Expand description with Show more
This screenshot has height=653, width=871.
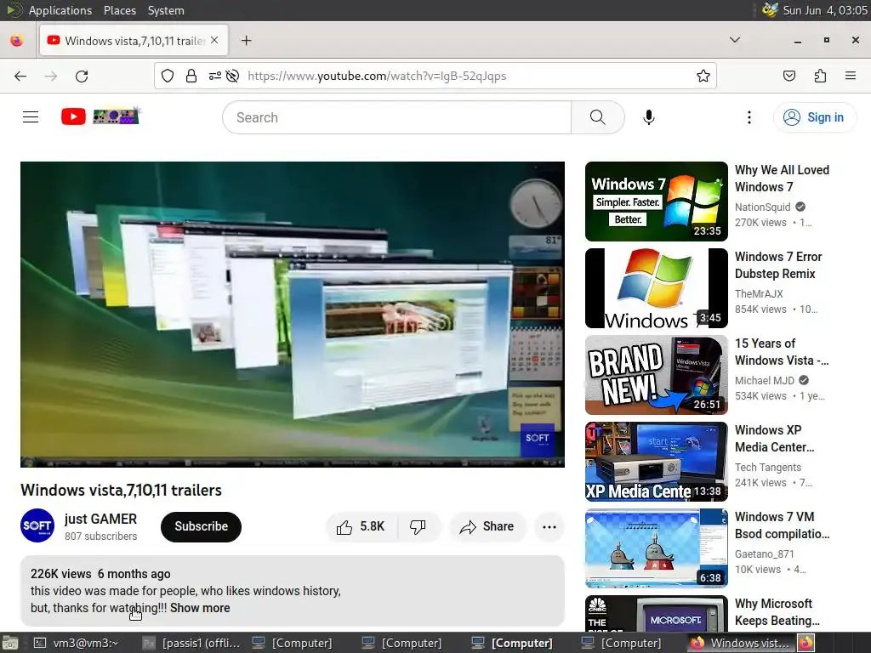tap(200, 608)
